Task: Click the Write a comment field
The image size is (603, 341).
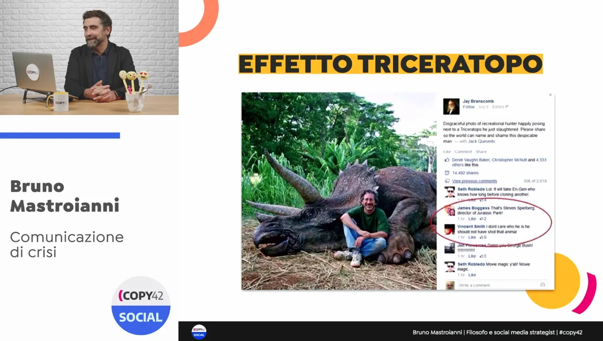Action: click(497, 285)
